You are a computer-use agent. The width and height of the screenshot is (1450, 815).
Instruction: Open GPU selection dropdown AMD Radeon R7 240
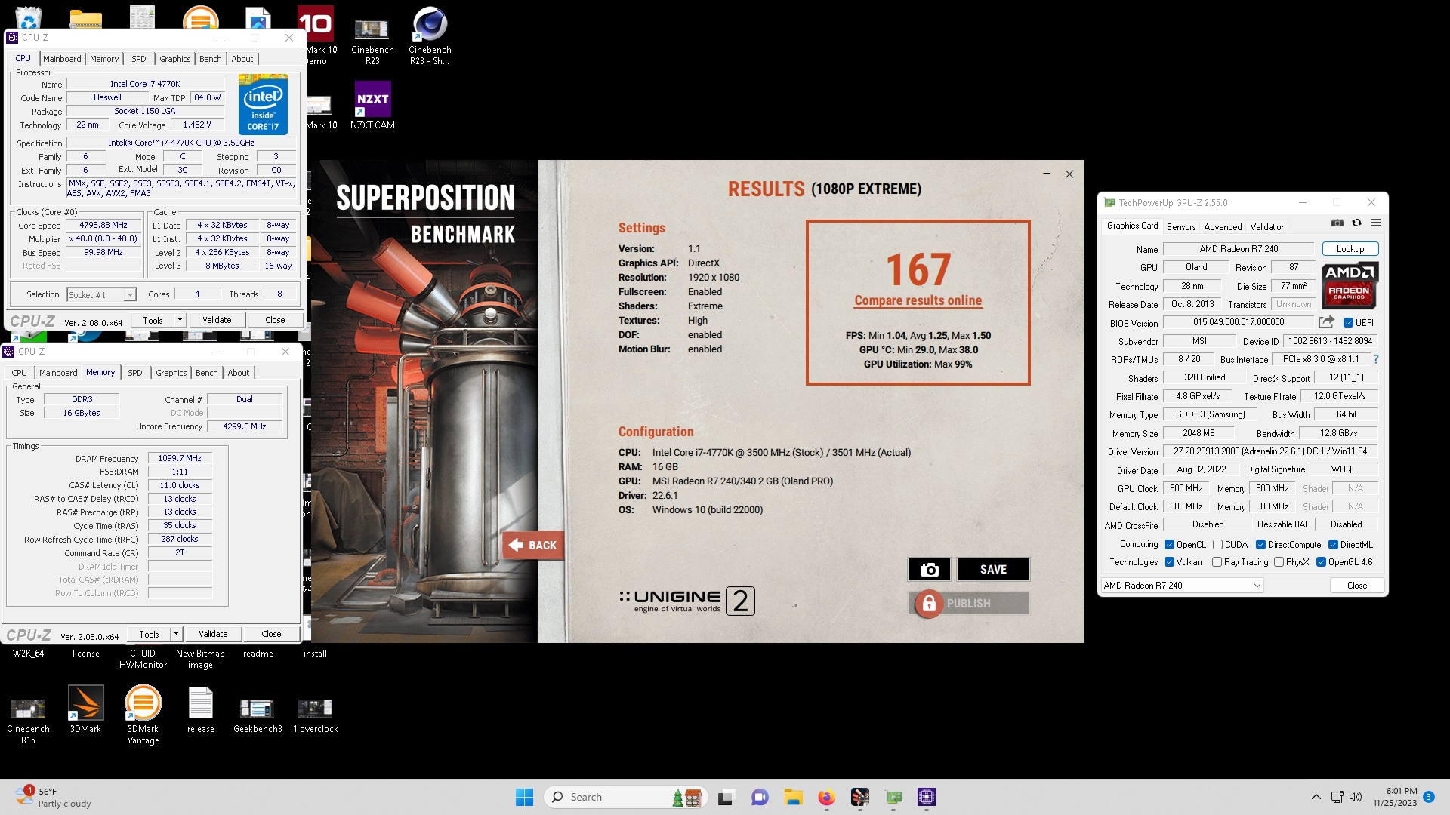(x=1182, y=586)
